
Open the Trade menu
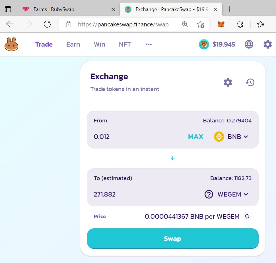(x=44, y=44)
